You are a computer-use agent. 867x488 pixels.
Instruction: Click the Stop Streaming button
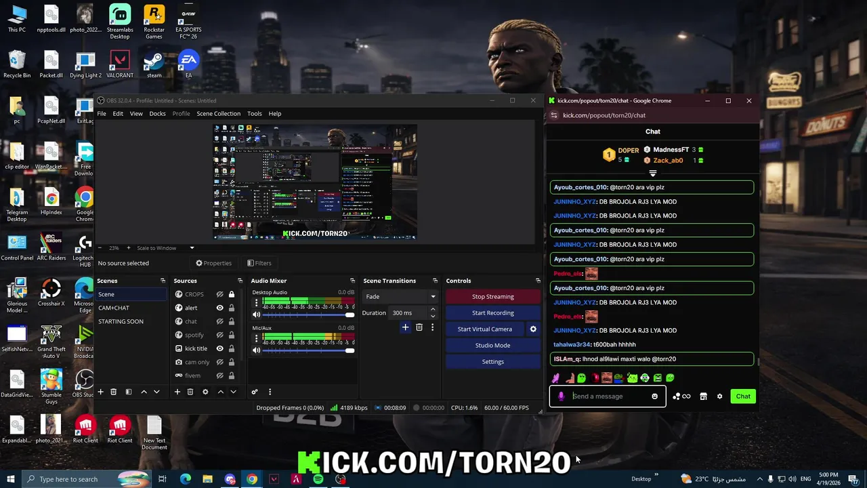(x=493, y=297)
